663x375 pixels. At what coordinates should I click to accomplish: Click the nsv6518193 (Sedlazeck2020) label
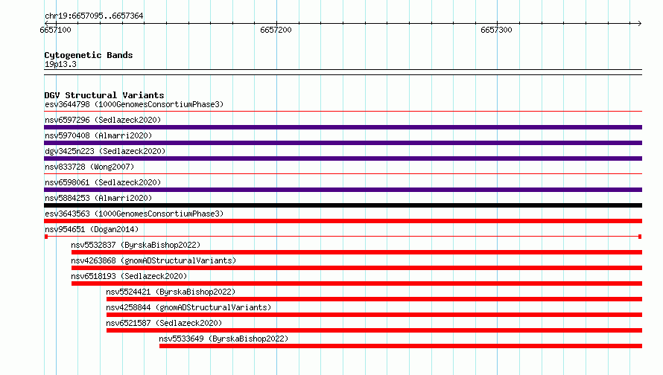click(x=129, y=276)
